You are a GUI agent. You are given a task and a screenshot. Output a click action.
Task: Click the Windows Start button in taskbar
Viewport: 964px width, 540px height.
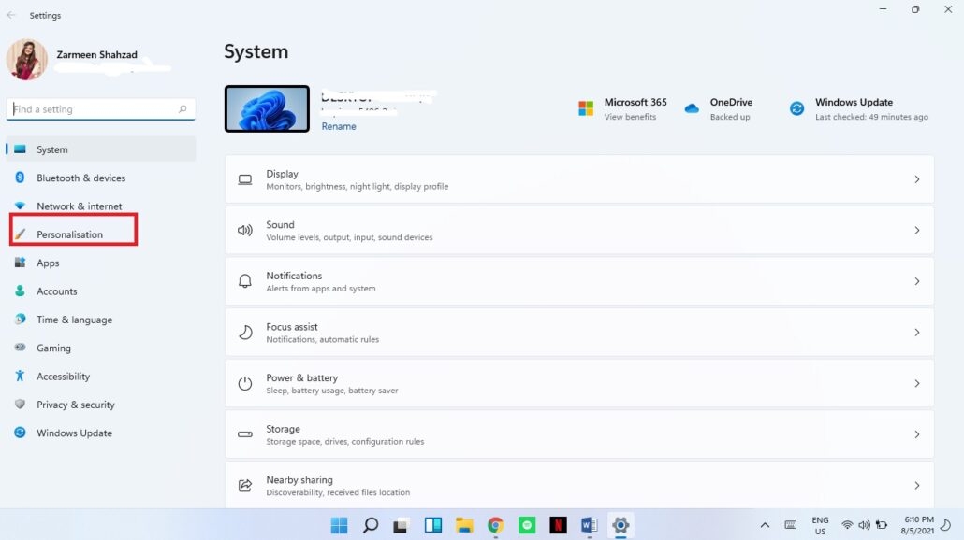click(339, 525)
